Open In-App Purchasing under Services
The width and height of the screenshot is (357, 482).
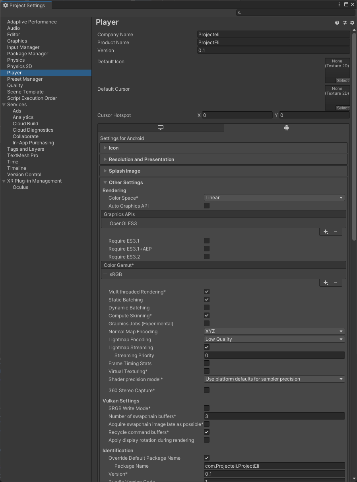tap(33, 143)
